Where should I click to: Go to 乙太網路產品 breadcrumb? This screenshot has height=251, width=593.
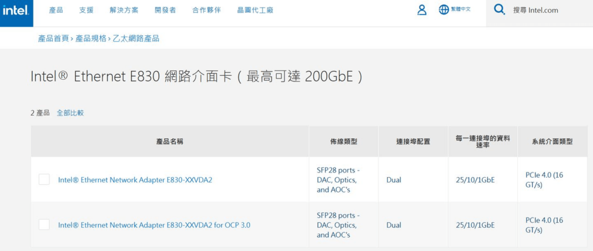pos(136,38)
